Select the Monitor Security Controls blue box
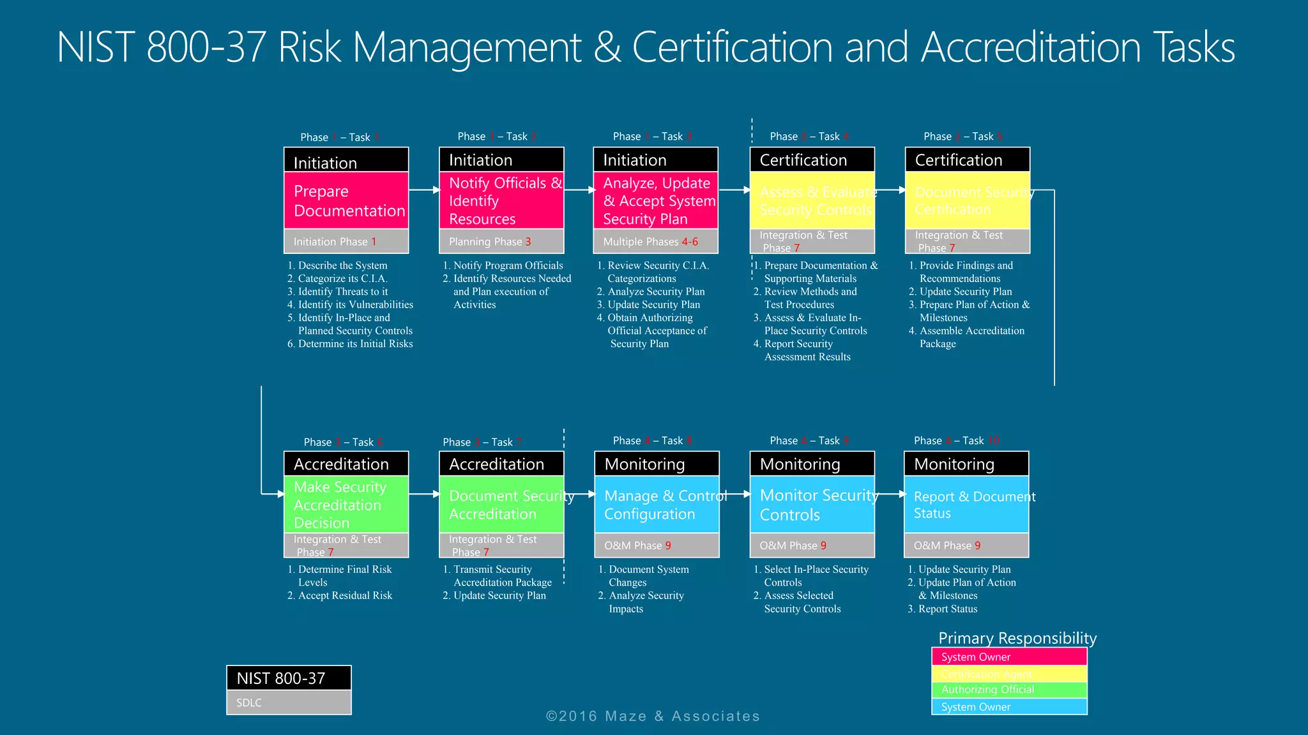Viewport: 1308px width, 735px height. pos(812,505)
